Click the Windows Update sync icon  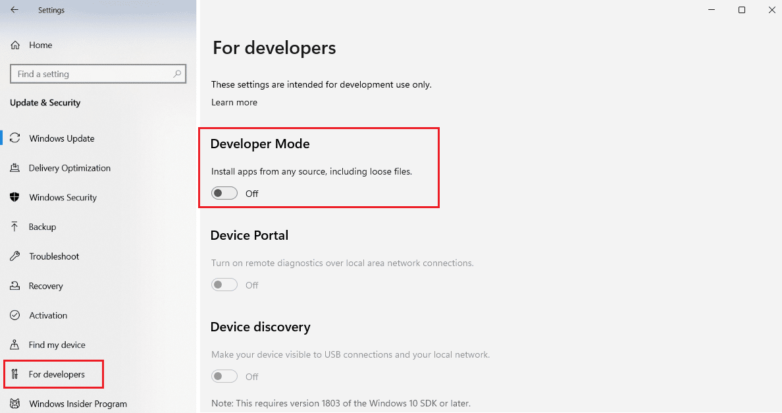pyautogui.click(x=15, y=138)
